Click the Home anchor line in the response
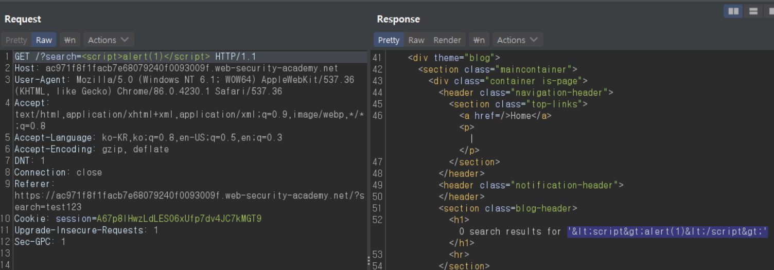The image size is (774, 270). pyautogui.click(x=505, y=116)
